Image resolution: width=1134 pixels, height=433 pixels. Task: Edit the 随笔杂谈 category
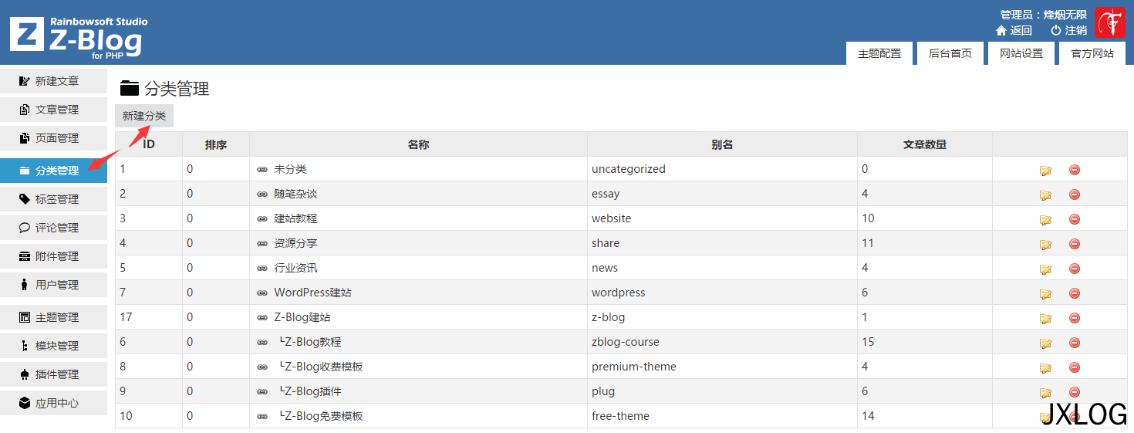coord(1045,195)
